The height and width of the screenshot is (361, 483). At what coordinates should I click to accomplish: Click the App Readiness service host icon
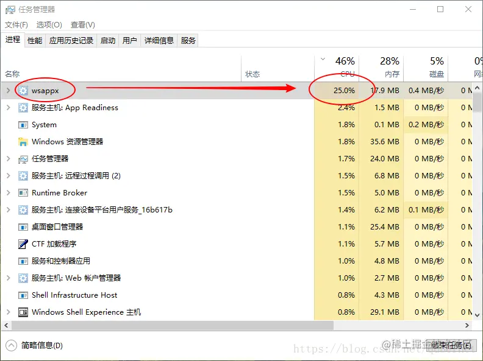click(x=23, y=108)
